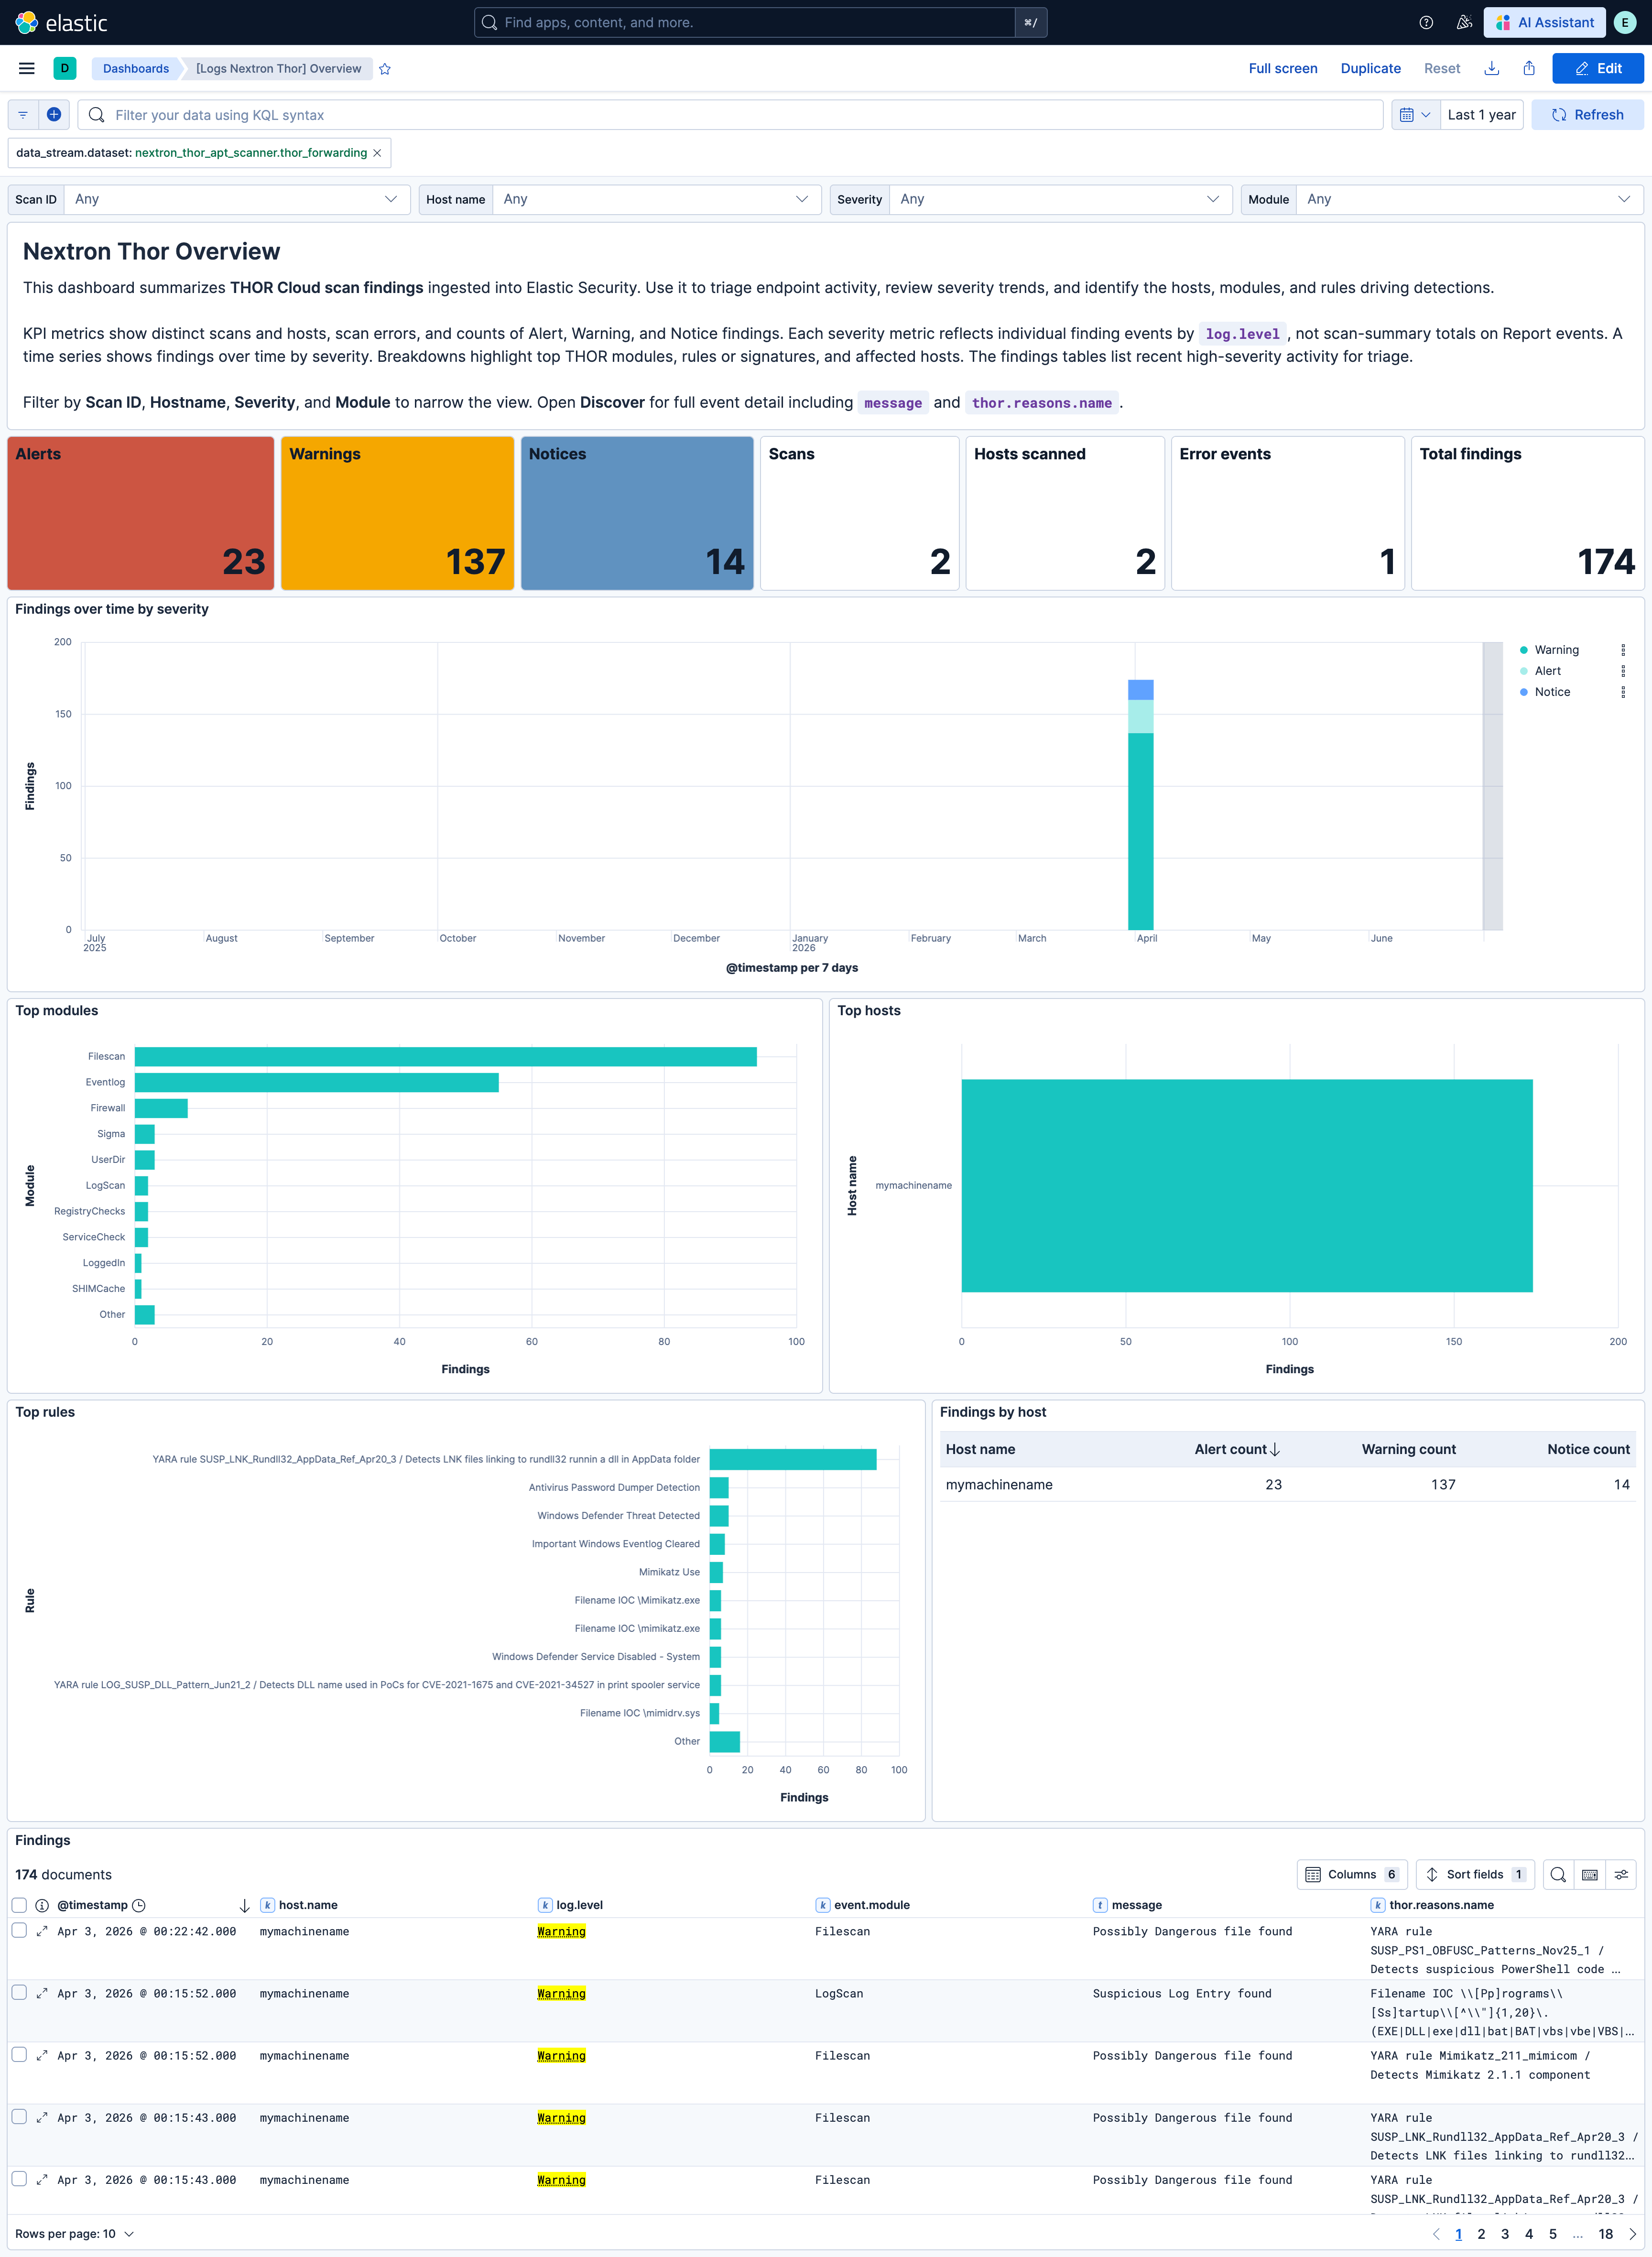The image size is (1652, 2257).
Task: Go to findings page 18
Action: point(1605,2234)
